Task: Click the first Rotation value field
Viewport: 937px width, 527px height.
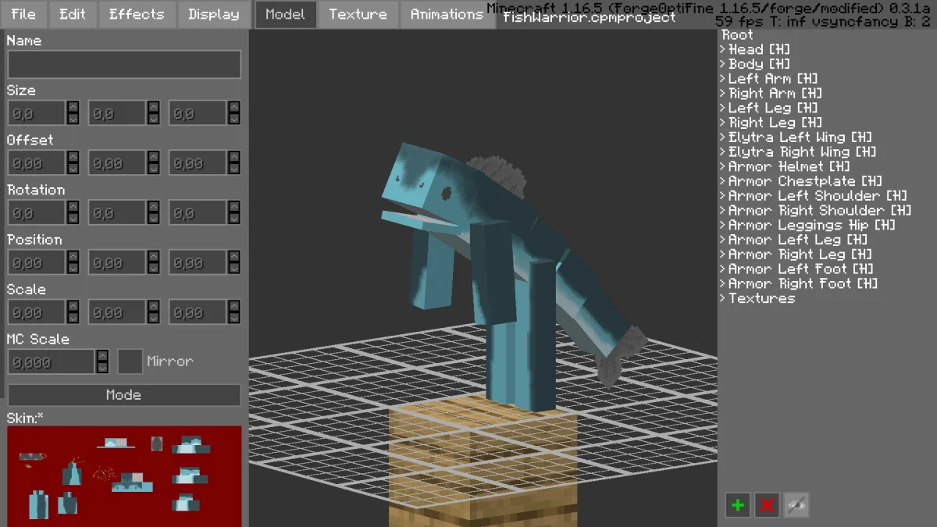Action: click(37, 213)
